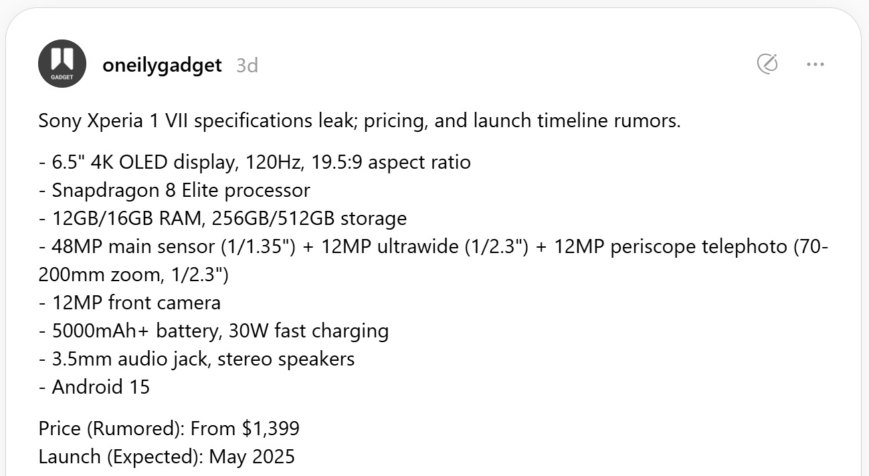This screenshot has width=869, height=476.
Task: Click the 12GB/16GB RAM storage line
Action: [222, 218]
